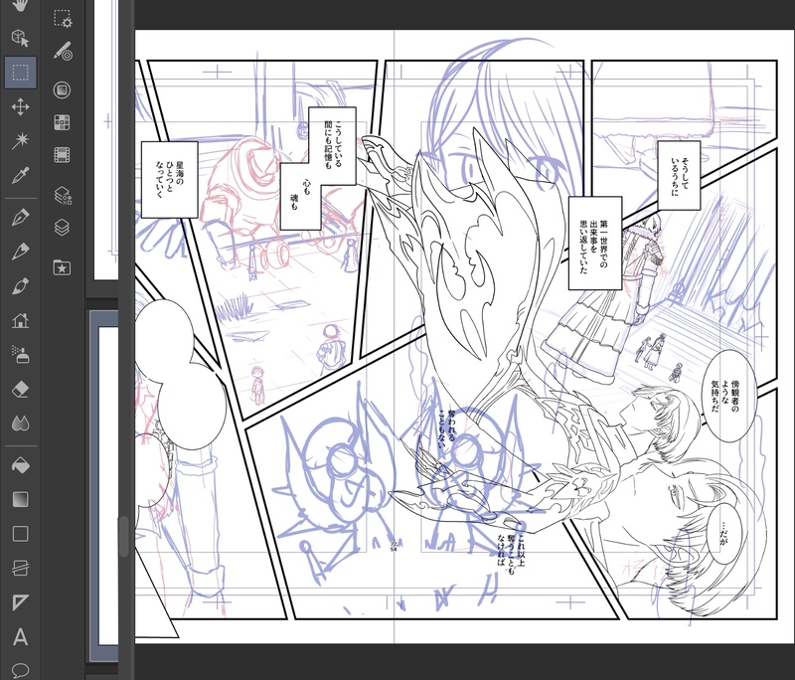Click the text box '第一世界での出来事を思い返していた'

tap(594, 244)
